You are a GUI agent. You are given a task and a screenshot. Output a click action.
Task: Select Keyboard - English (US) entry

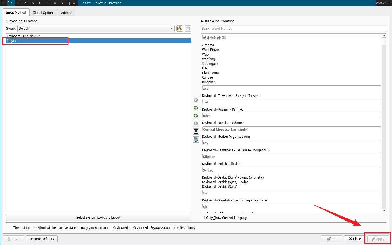[x=98, y=36]
